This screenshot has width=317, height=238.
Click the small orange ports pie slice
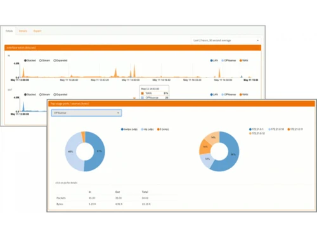[x=84, y=136]
